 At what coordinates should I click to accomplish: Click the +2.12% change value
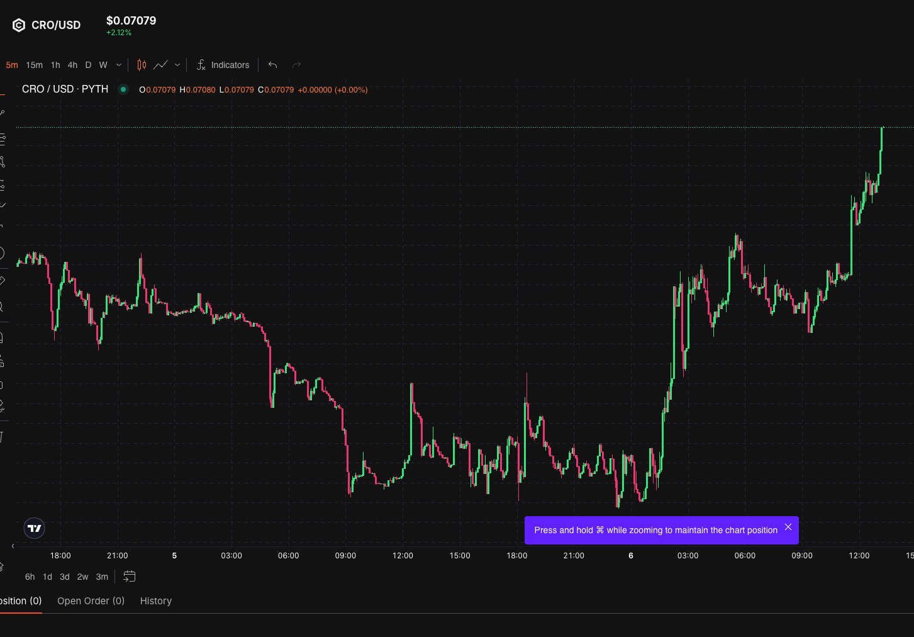119,33
